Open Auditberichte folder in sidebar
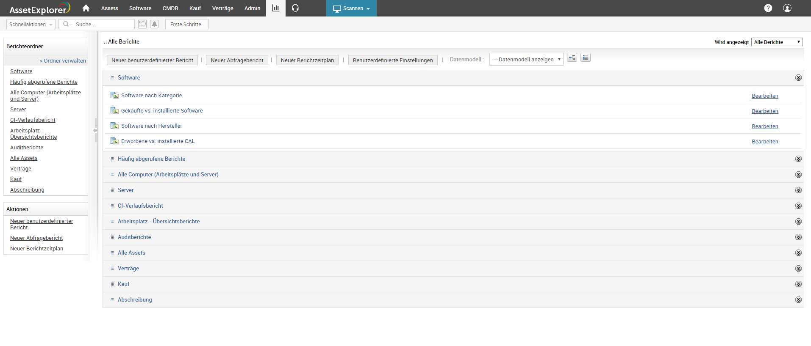 pos(27,148)
